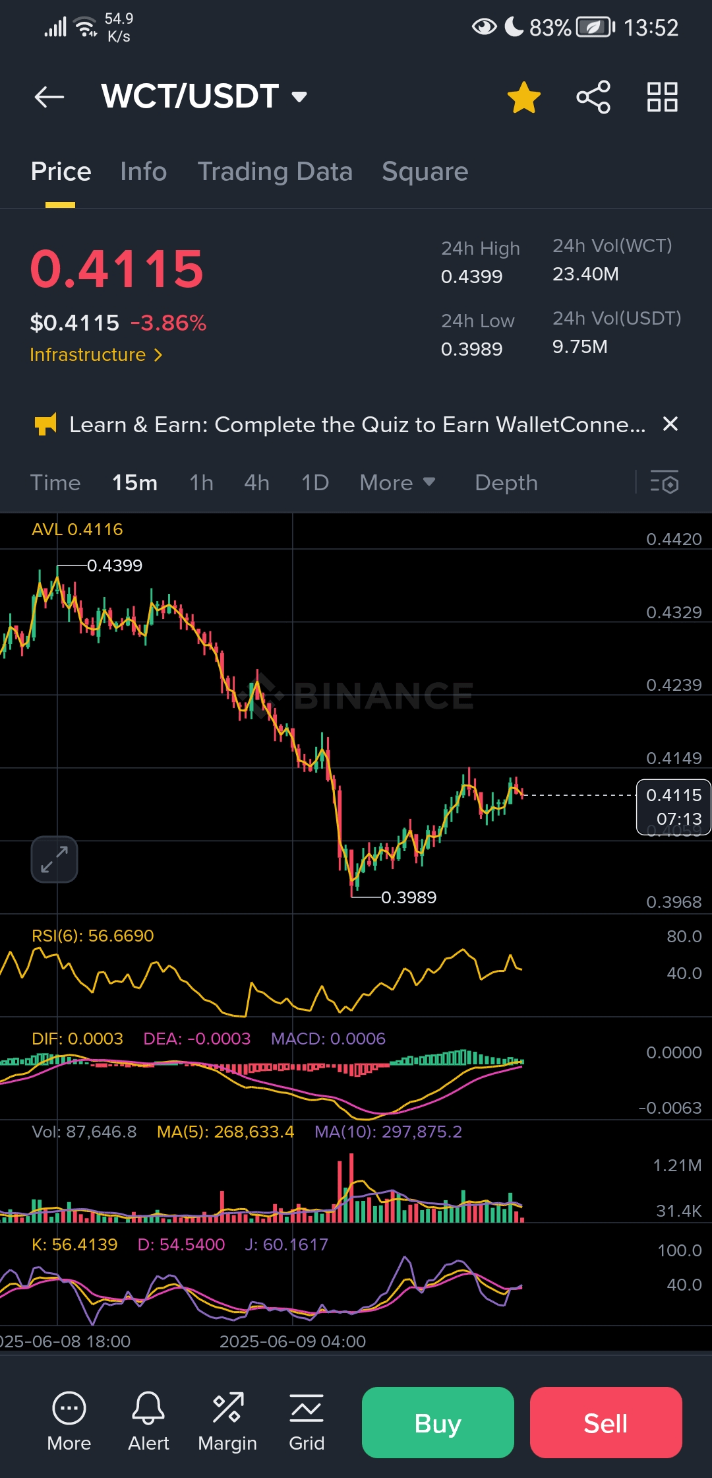Select the 15m chart interval
Viewport: 712px width, 1478px height.
click(x=134, y=483)
